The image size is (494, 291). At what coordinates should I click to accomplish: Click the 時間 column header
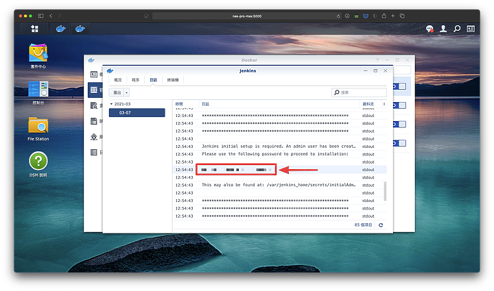(186, 104)
